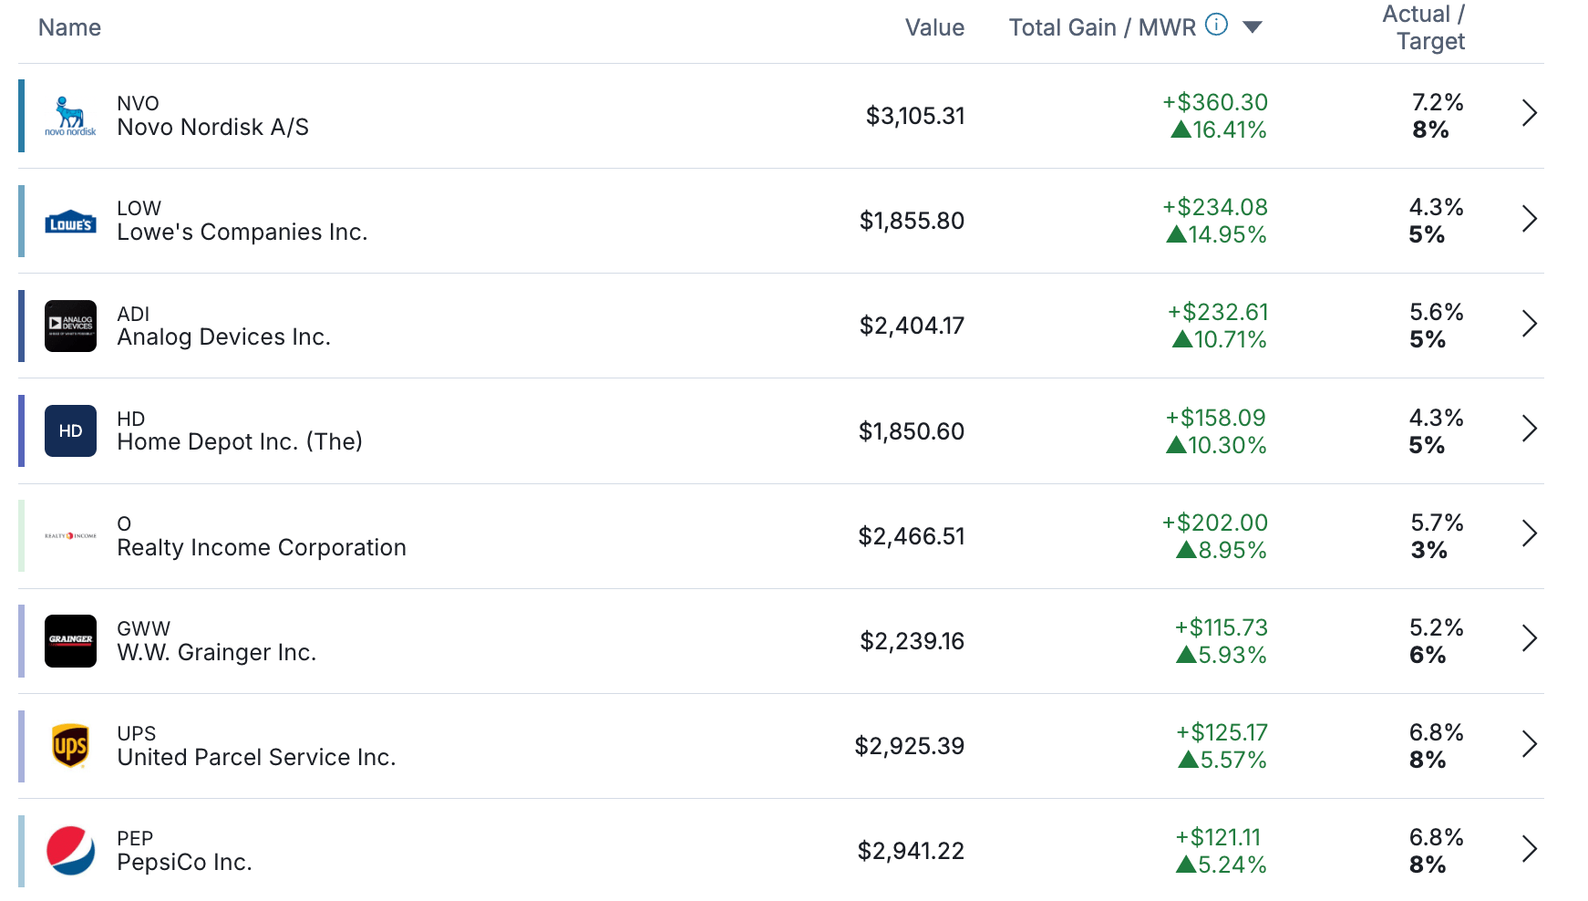The width and height of the screenshot is (1588, 901).
Task: Click the Grainger logo icon
Action: coord(70,641)
